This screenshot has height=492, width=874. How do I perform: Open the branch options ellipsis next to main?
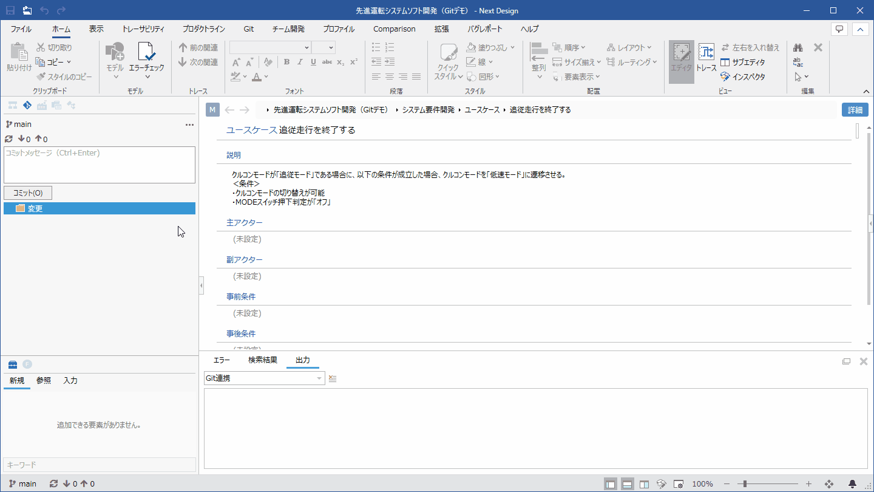pos(189,125)
